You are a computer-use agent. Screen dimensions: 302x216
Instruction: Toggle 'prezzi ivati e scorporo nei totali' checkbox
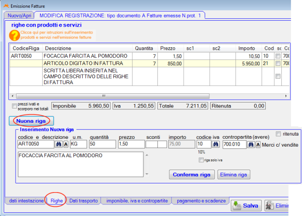[14, 106]
